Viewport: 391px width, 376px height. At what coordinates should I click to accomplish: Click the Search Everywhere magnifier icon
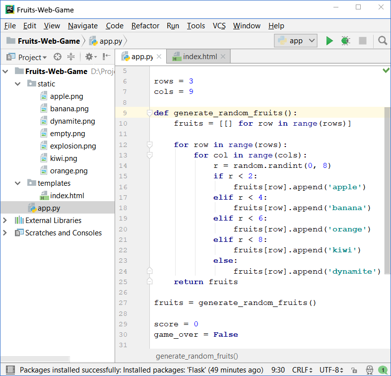(383, 41)
